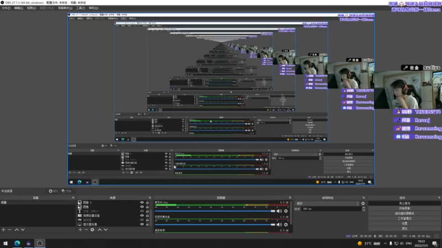442x248 pixels.
Task: Open the 编辑(E) menu
Action: (18, 8)
